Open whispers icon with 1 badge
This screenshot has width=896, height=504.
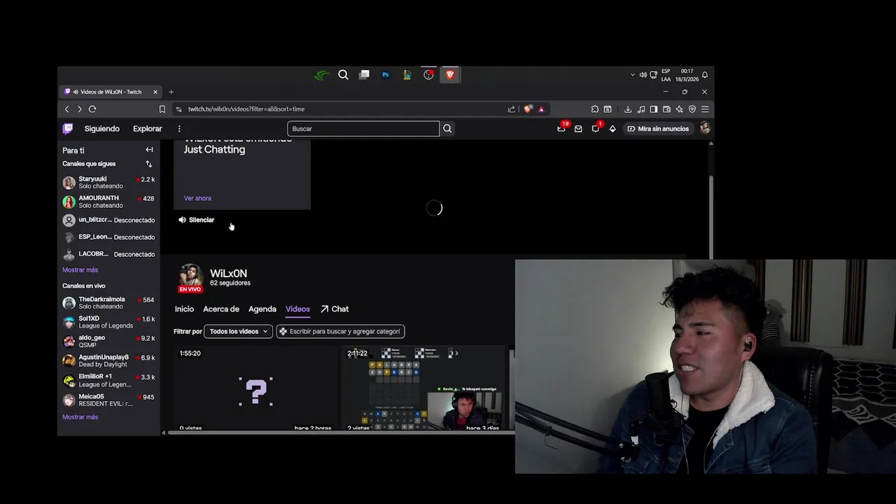tap(595, 129)
